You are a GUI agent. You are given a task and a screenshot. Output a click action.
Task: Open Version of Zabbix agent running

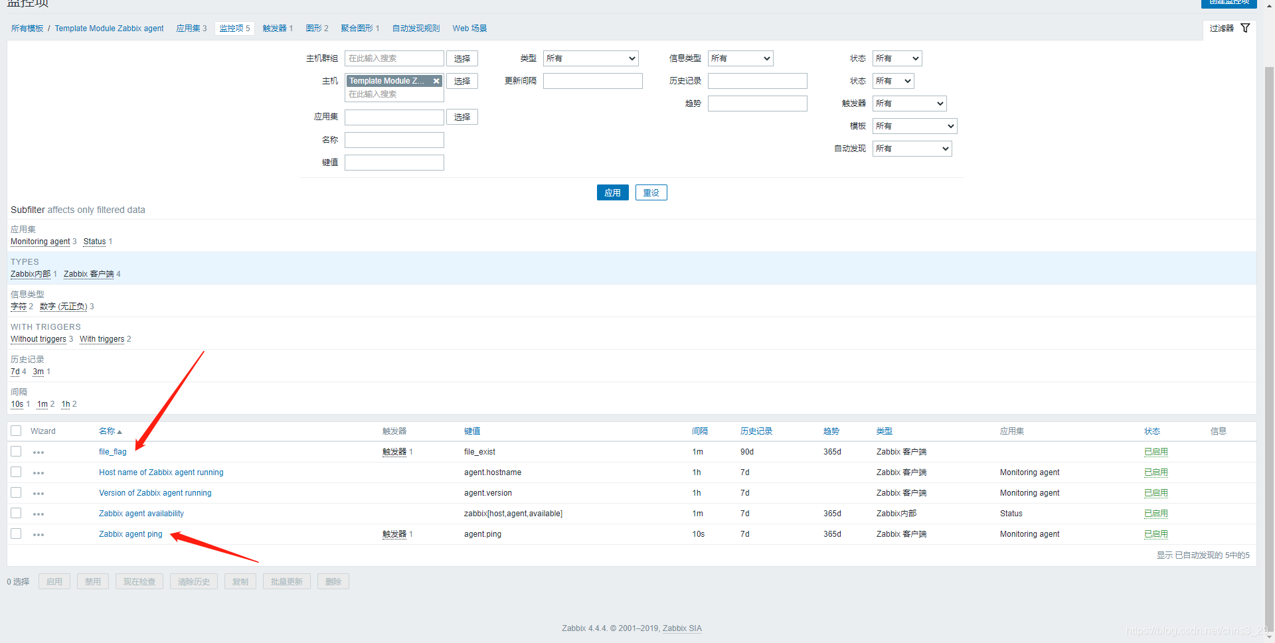point(155,493)
